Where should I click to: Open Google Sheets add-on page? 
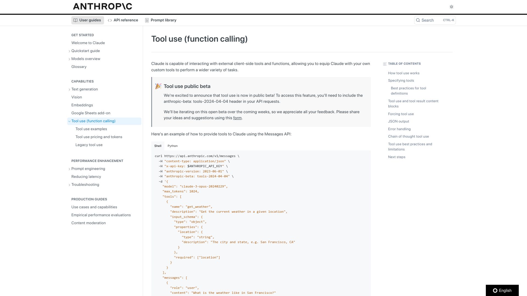click(91, 113)
